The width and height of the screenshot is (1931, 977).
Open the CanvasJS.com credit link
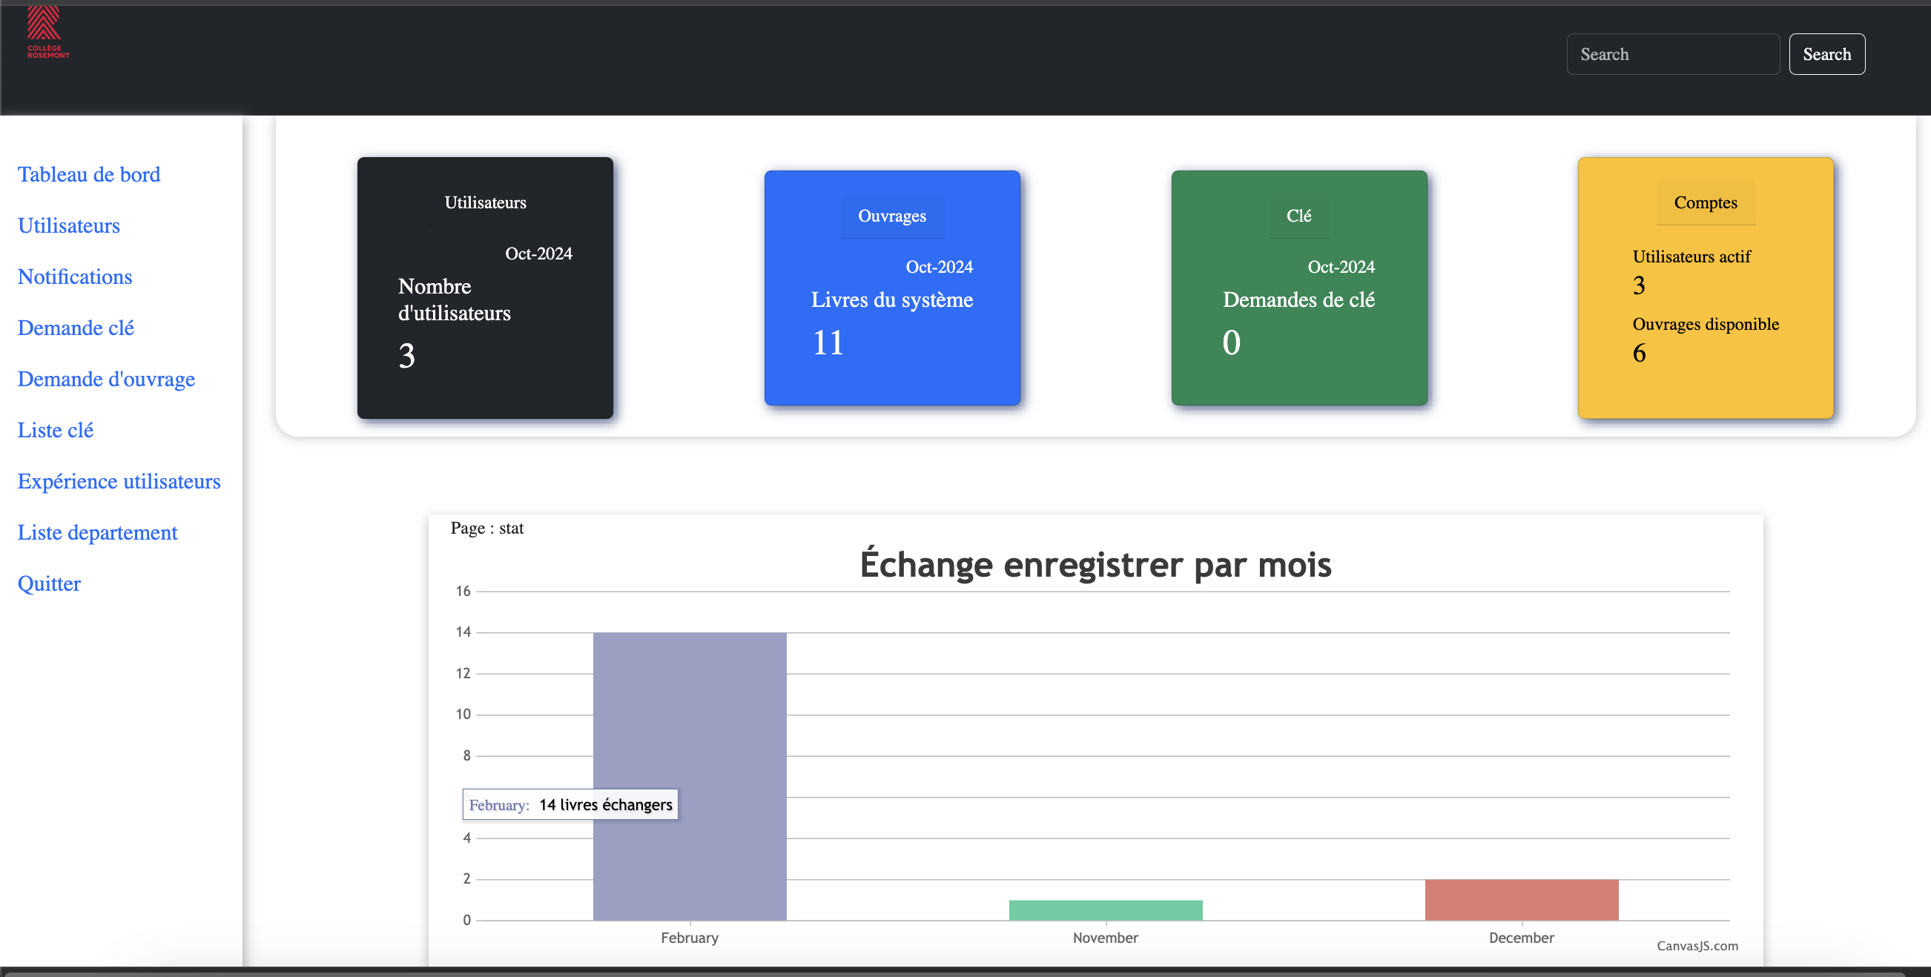pyautogui.click(x=1697, y=946)
